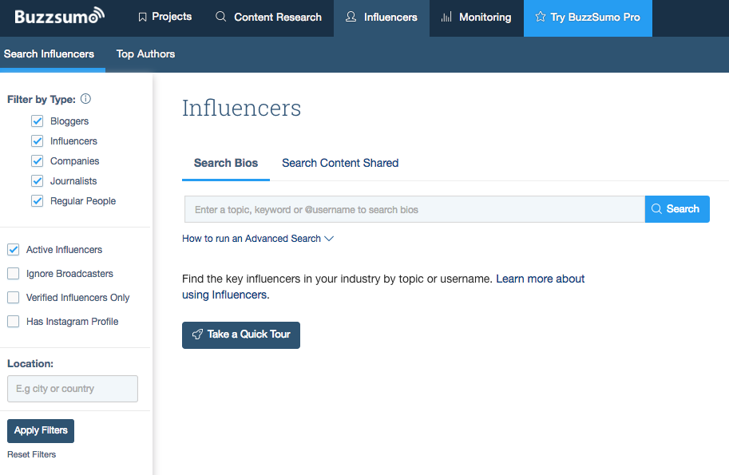Viewport: 729px width, 475px height.
Task: Click the Verified Influencers Only label text
Action: coord(78,298)
